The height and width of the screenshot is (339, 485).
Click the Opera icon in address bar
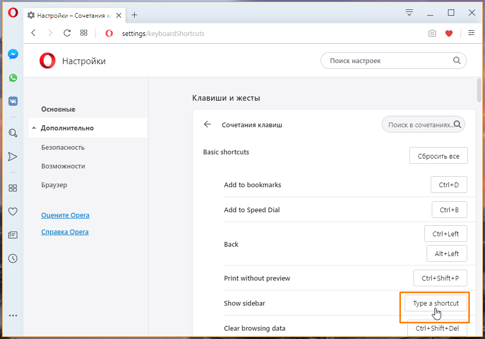click(x=109, y=33)
